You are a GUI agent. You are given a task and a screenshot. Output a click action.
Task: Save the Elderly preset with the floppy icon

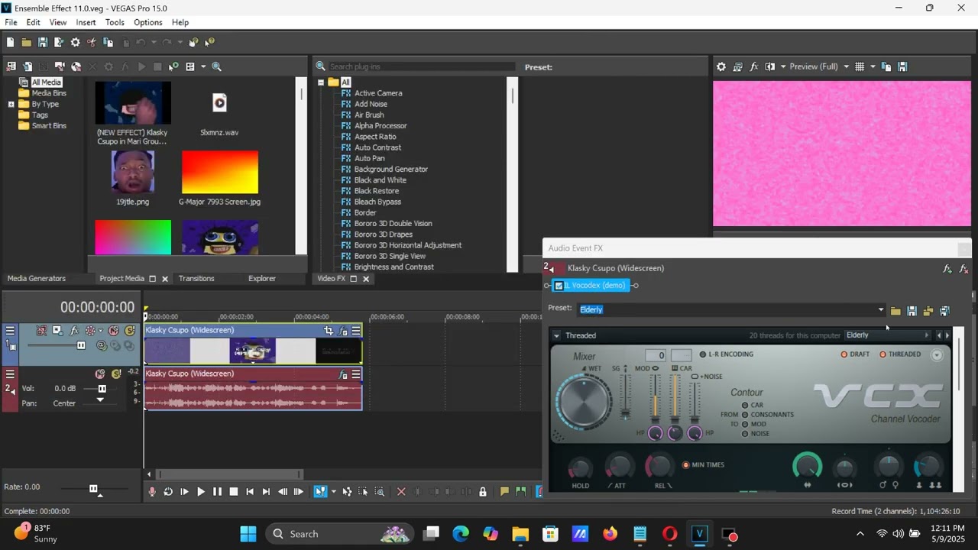point(912,311)
